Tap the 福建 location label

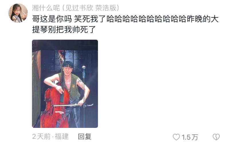62,136
